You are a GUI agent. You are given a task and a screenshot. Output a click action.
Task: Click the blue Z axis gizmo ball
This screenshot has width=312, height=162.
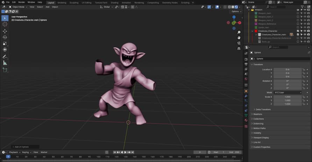(x=234, y=17)
